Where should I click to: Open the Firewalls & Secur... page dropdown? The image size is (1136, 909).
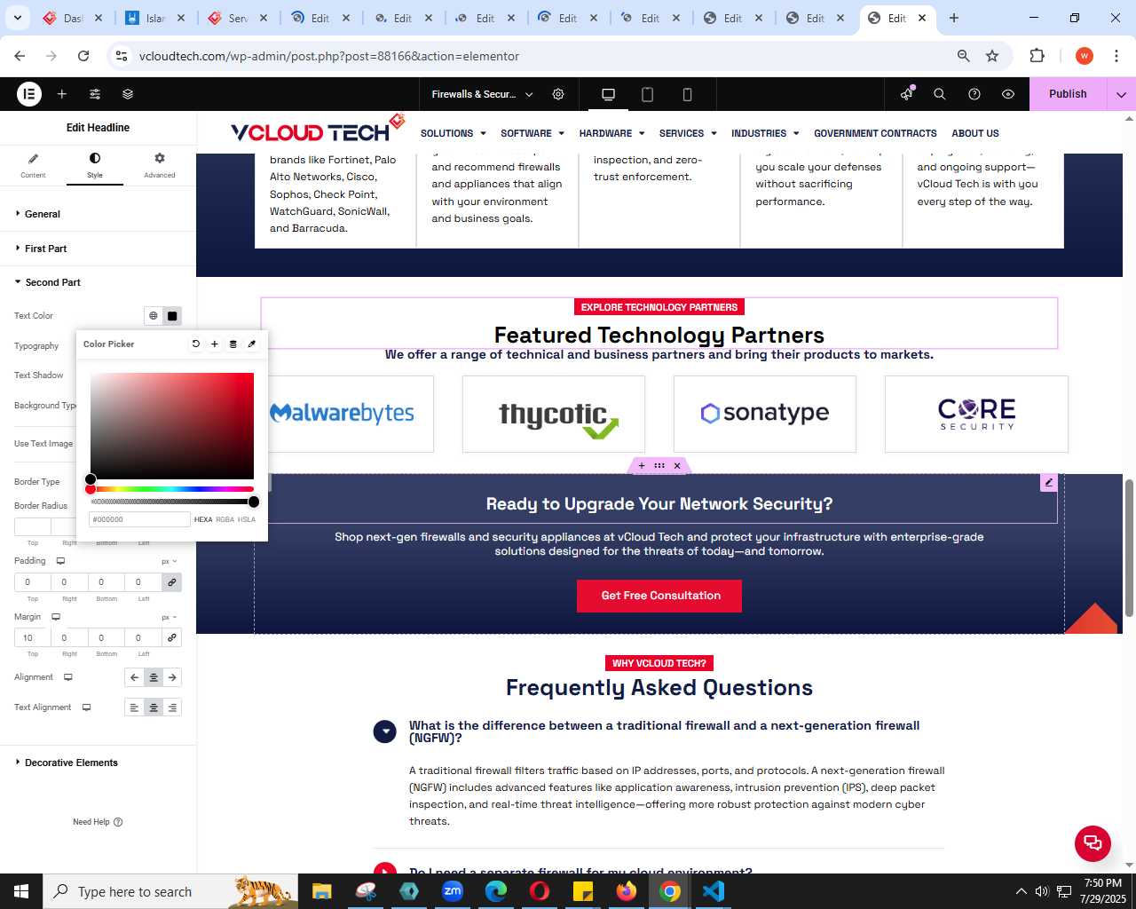click(x=483, y=94)
